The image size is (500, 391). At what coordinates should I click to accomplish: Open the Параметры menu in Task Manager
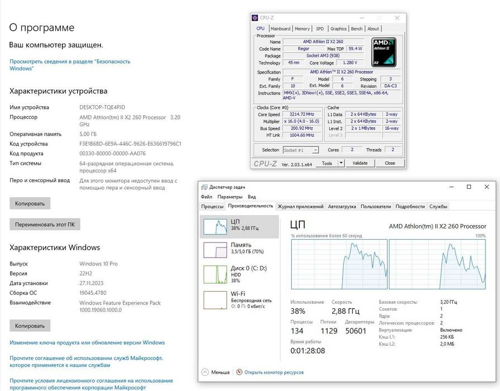click(230, 197)
